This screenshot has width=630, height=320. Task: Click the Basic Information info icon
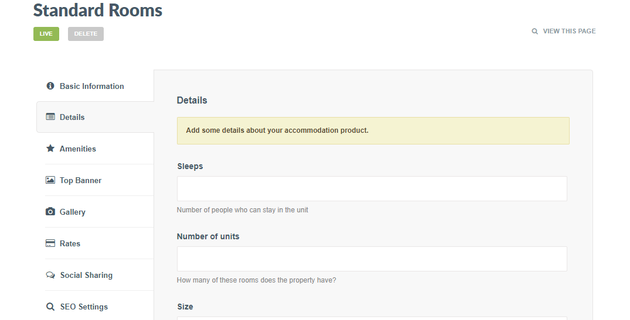click(50, 86)
